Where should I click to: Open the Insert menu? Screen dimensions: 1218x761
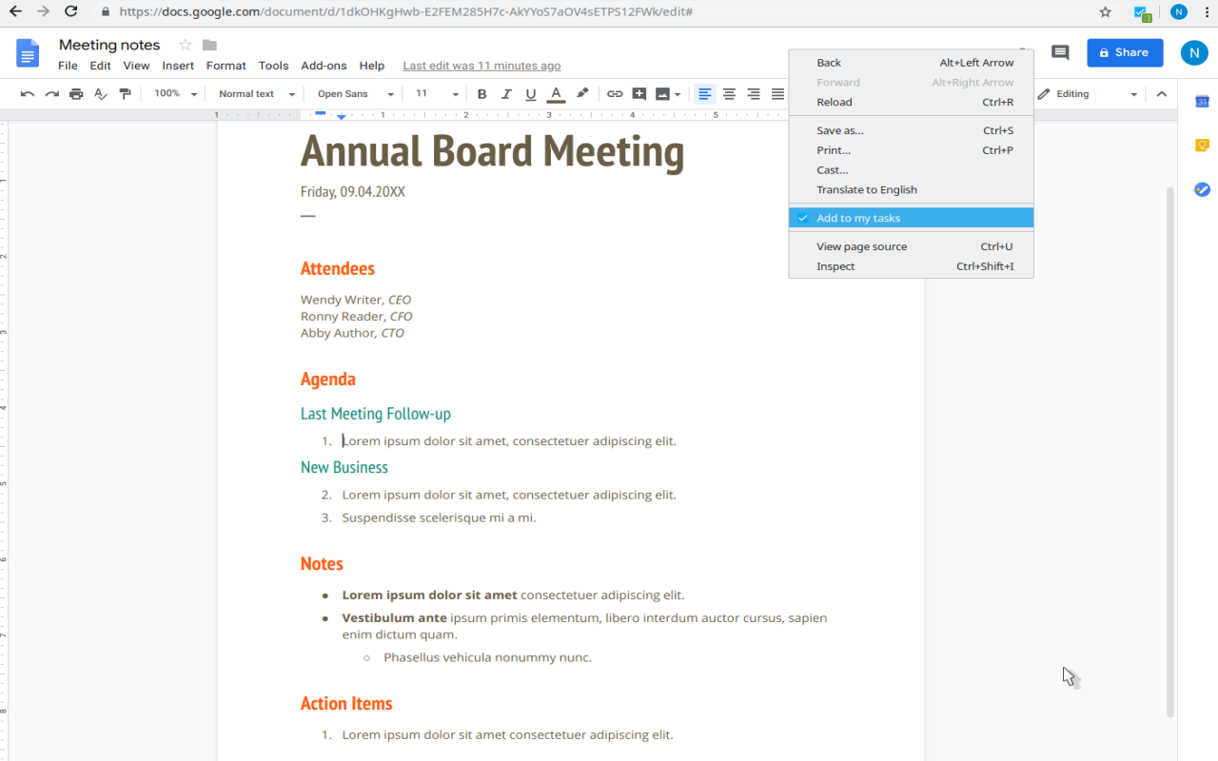point(178,65)
